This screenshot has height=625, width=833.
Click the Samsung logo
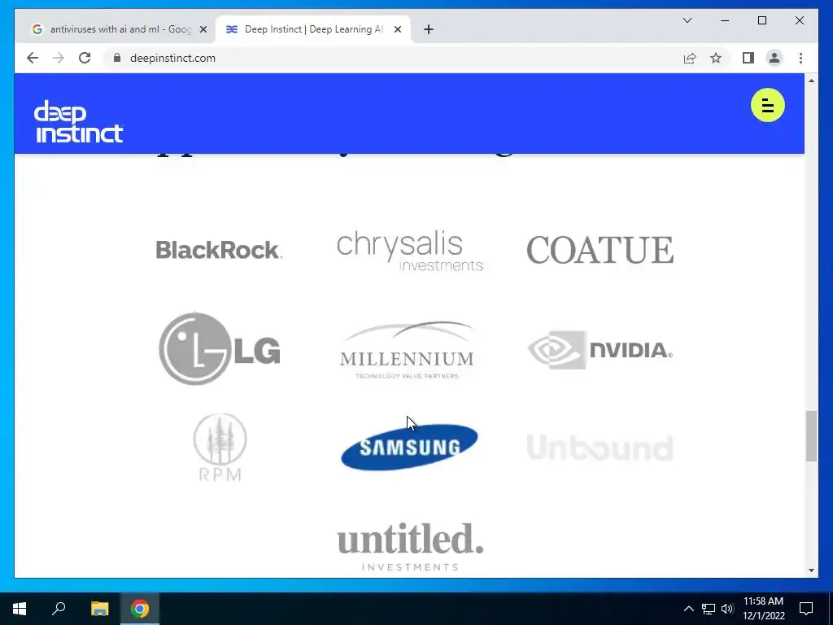click(x=409, y=447)
